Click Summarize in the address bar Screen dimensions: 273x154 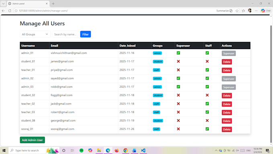point(224,10)
